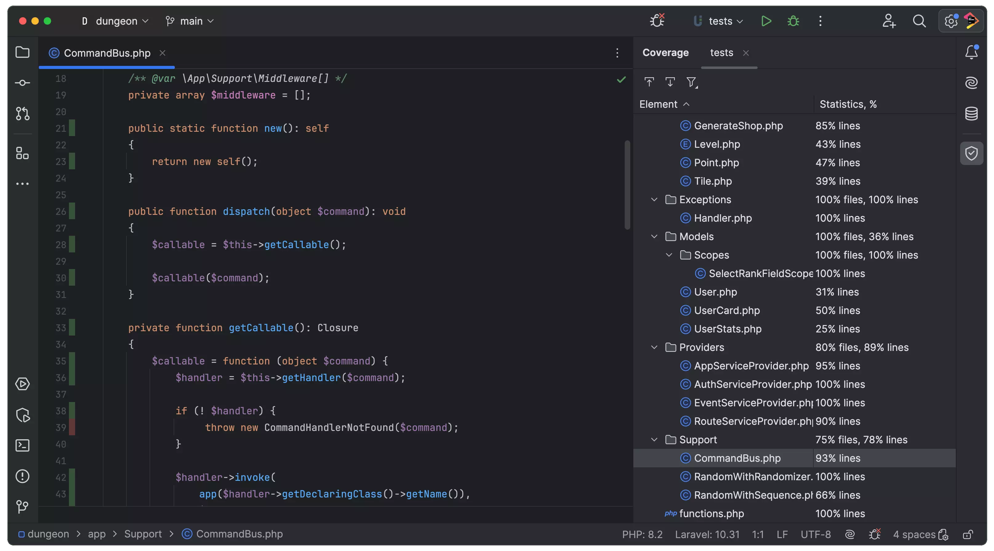994x551 pixels.
Task: Collapse the Providers folder node
Action: tap(654, 347)
